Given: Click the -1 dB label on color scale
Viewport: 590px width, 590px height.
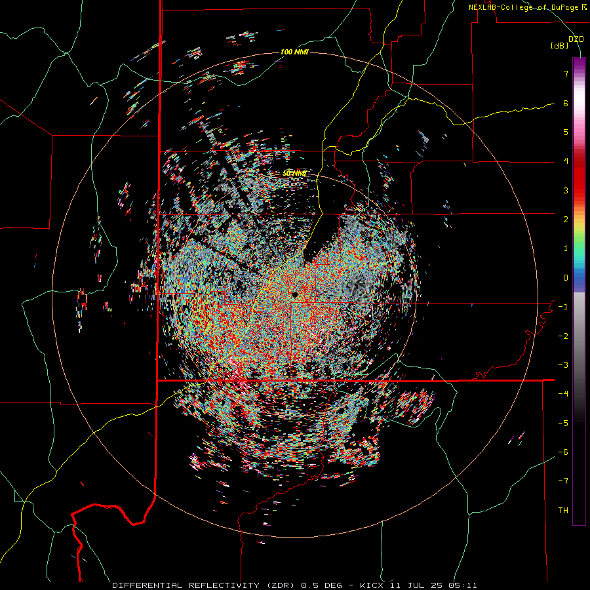Looking at the screenshot, I should pyautogui.click(x=563, y=307).
